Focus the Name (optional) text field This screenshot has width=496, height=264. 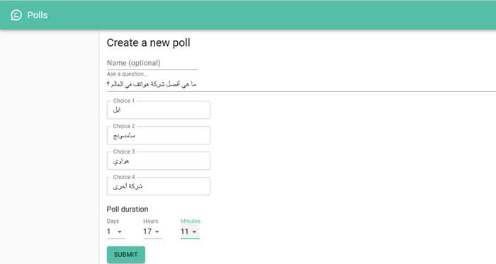(x=152, y=63)
